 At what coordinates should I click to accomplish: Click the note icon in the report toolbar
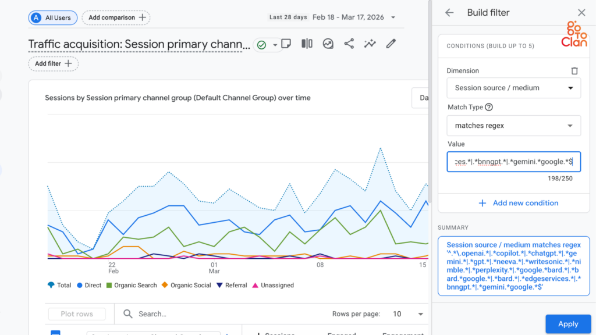(x=286, y=43)
